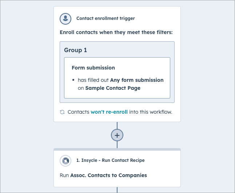The height and width of the screenshot is (193, 235).
Task: Click the Sample Contact Page filter value
Action: (113, 88)
